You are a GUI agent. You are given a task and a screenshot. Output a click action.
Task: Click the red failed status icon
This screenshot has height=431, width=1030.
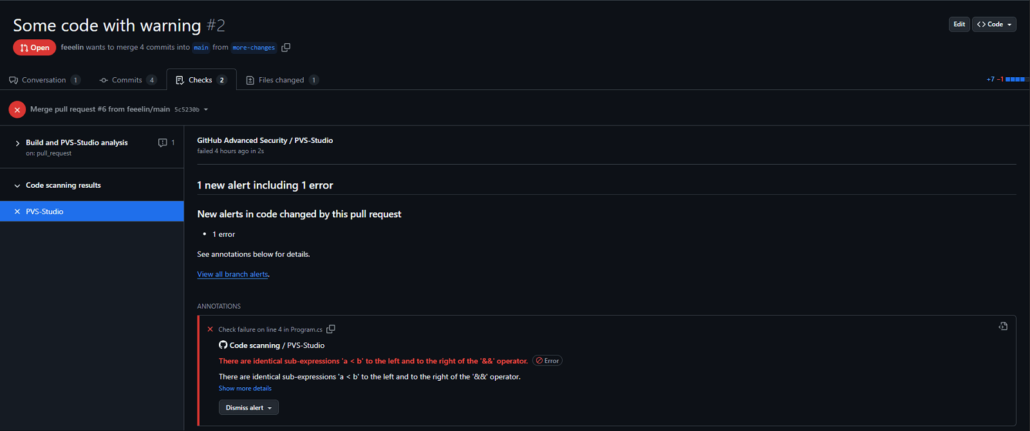[17, 110]
